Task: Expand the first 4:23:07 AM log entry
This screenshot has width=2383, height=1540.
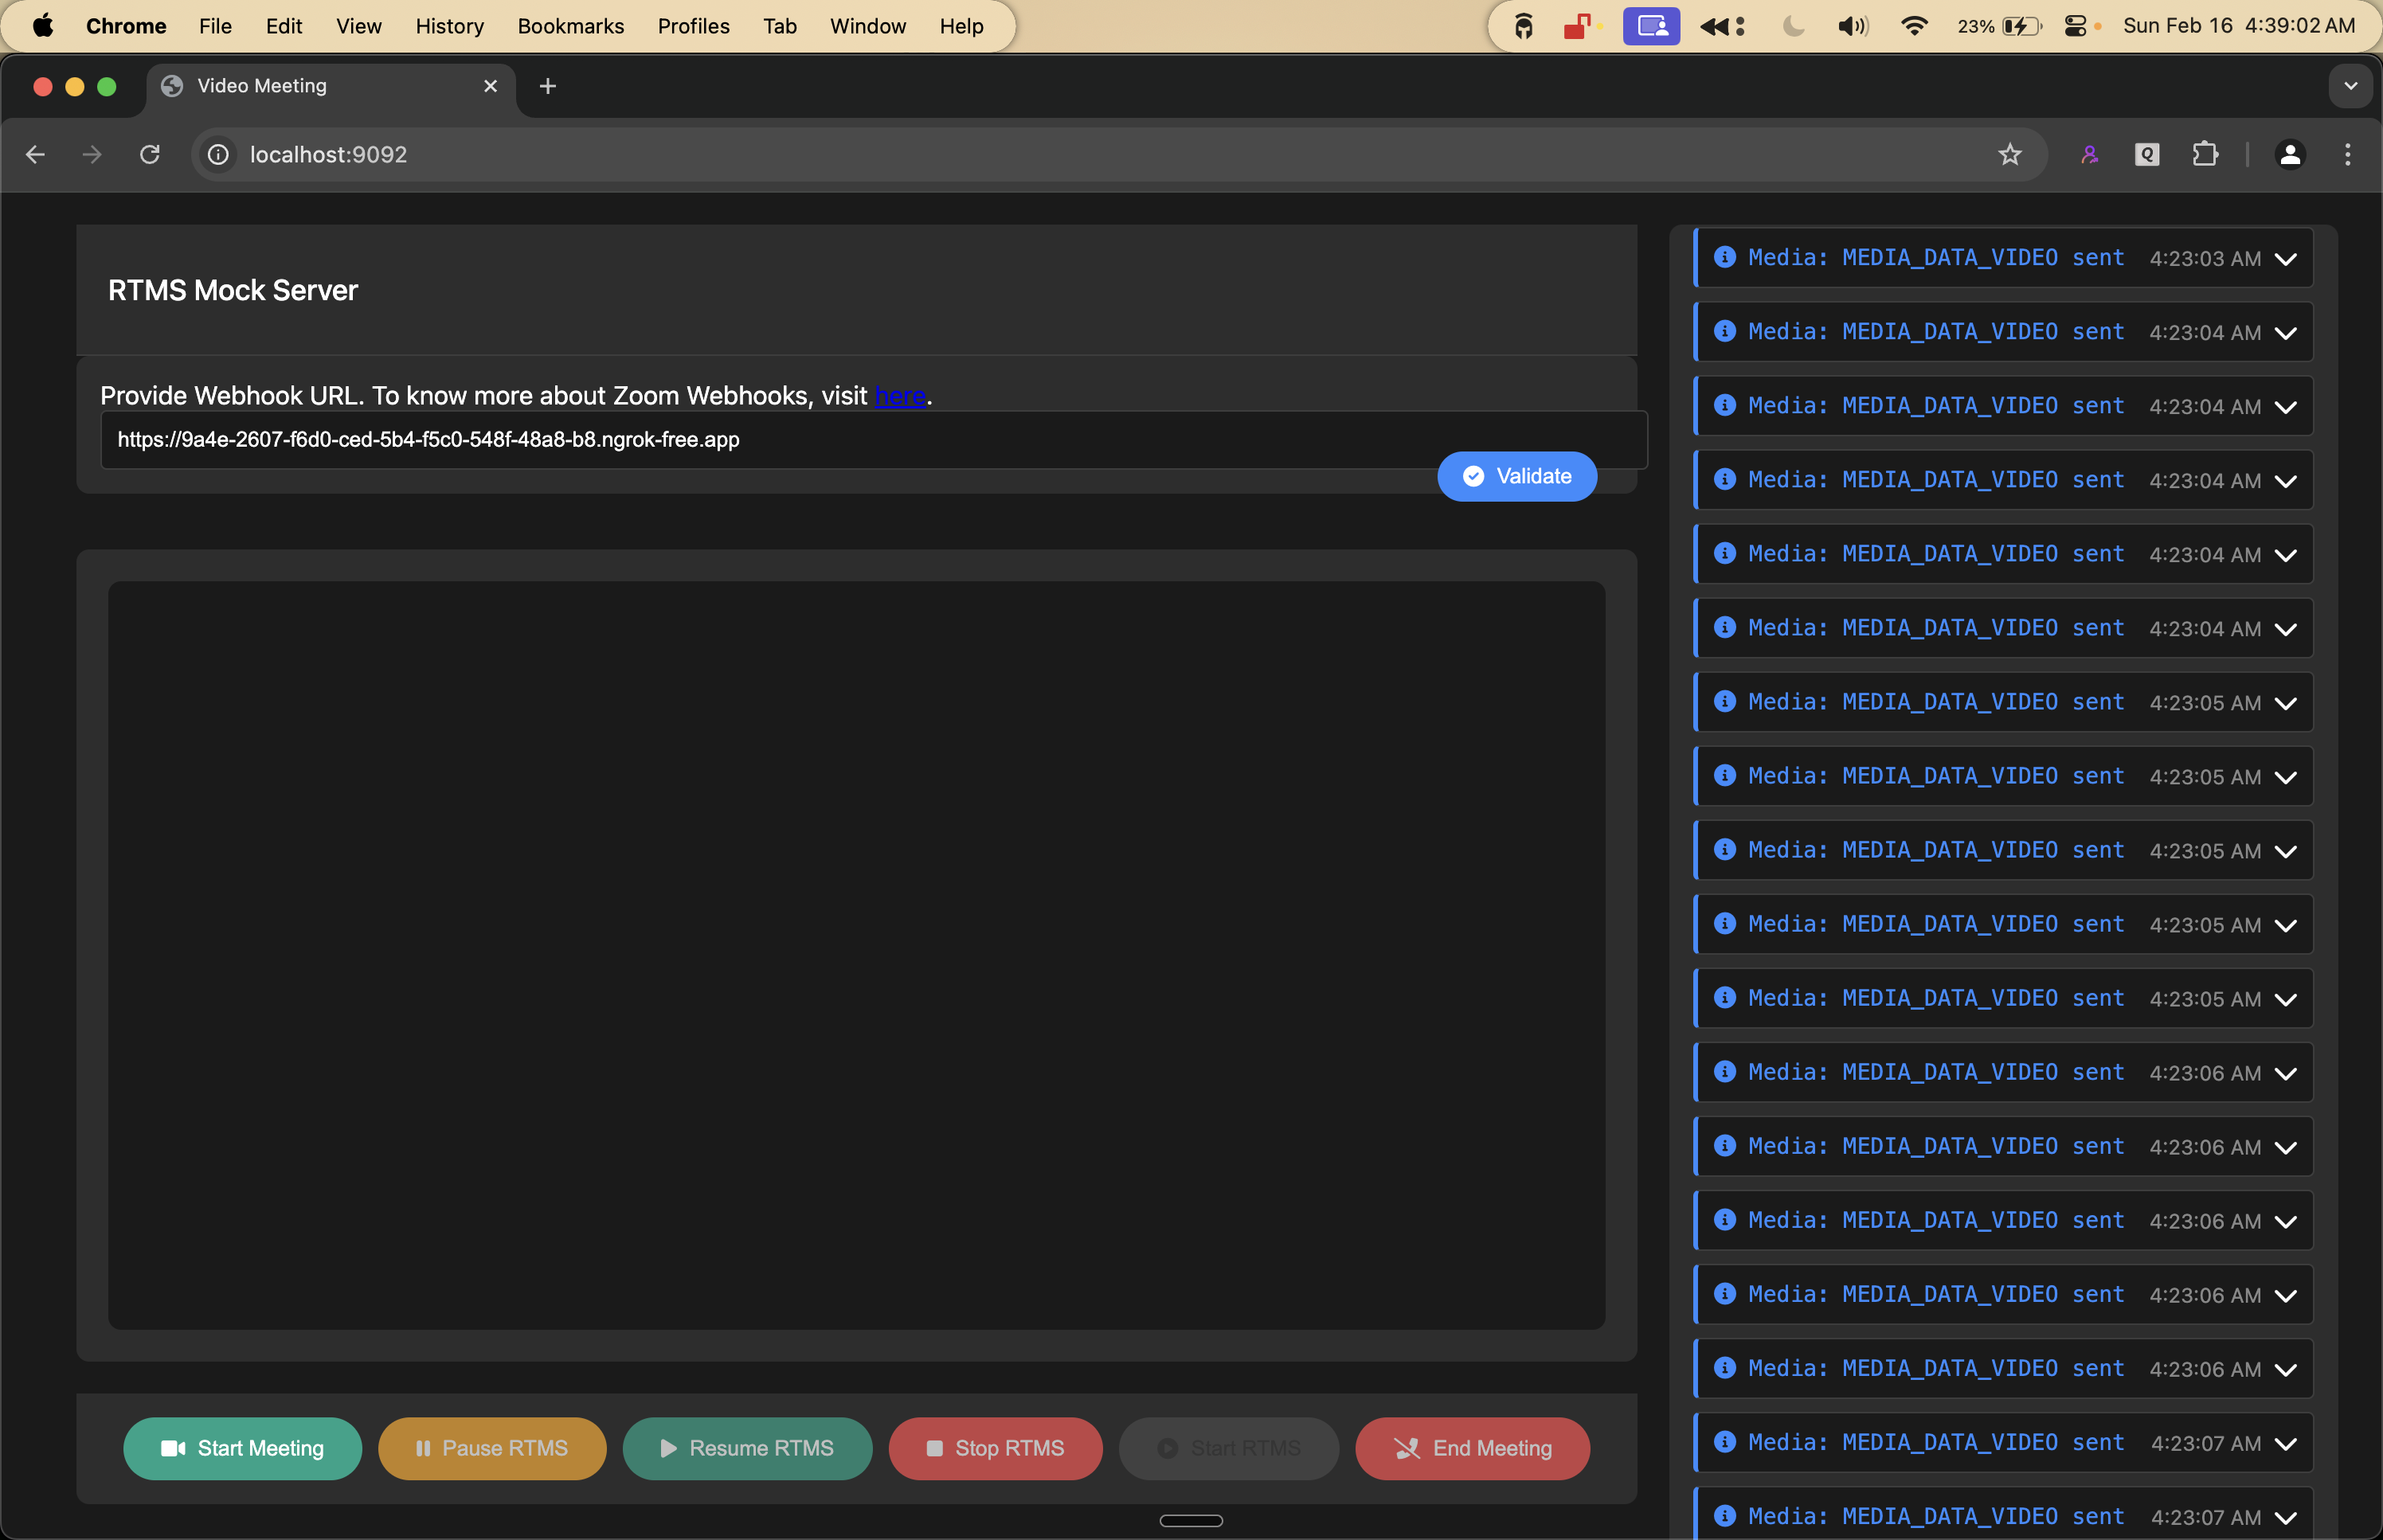Action: 2285,1443
